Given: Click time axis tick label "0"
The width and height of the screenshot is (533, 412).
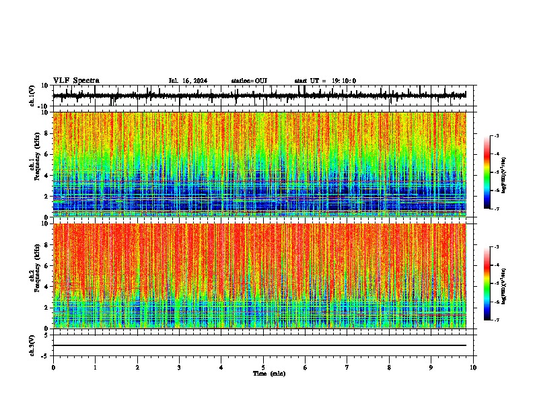Looking at the screenshot, I should 53,368.
